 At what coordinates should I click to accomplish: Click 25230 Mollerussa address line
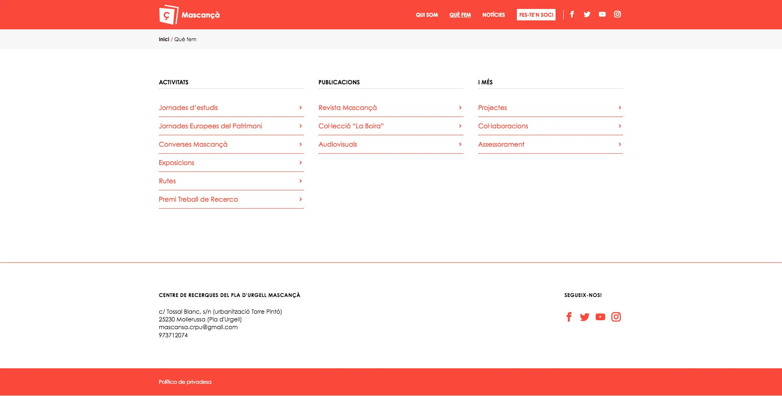click(x=200, y=319)
